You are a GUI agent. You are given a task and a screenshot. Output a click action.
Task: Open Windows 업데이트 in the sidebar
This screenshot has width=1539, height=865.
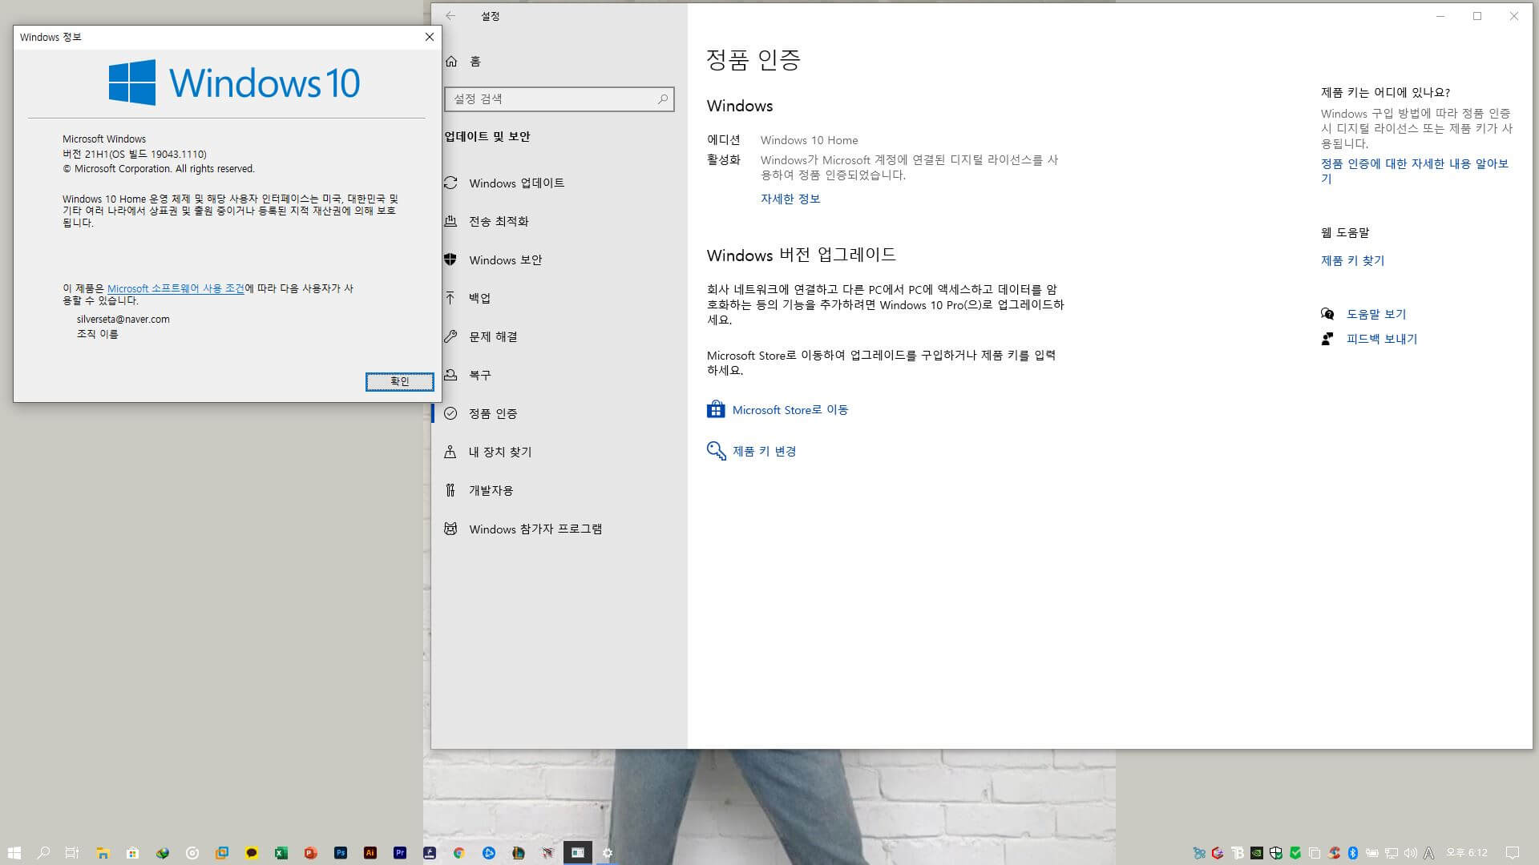pos(559,183)
